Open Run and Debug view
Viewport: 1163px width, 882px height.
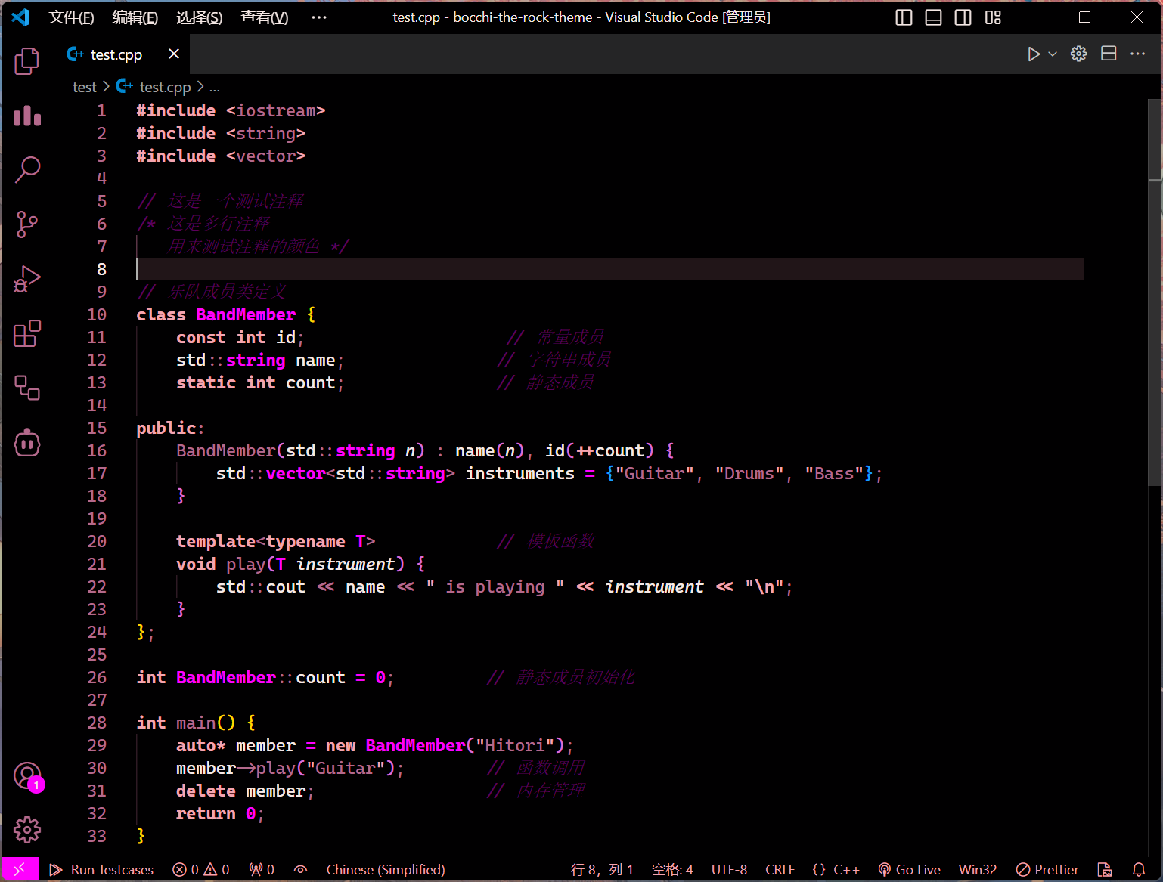[x=27, y=279]
